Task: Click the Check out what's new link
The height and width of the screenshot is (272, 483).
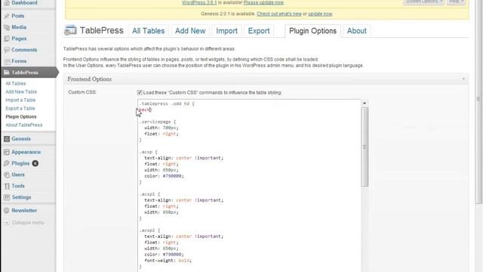Action: coord(279,14)
